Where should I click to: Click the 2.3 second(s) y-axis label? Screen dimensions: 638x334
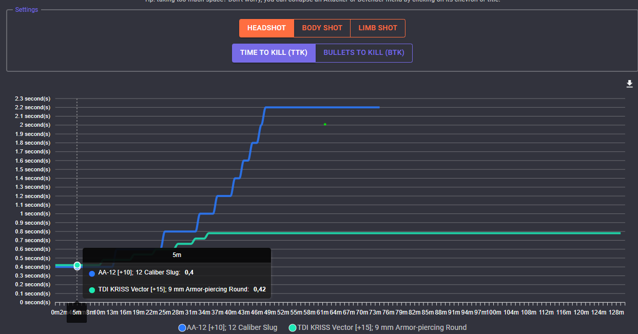[x=32, y=99]
